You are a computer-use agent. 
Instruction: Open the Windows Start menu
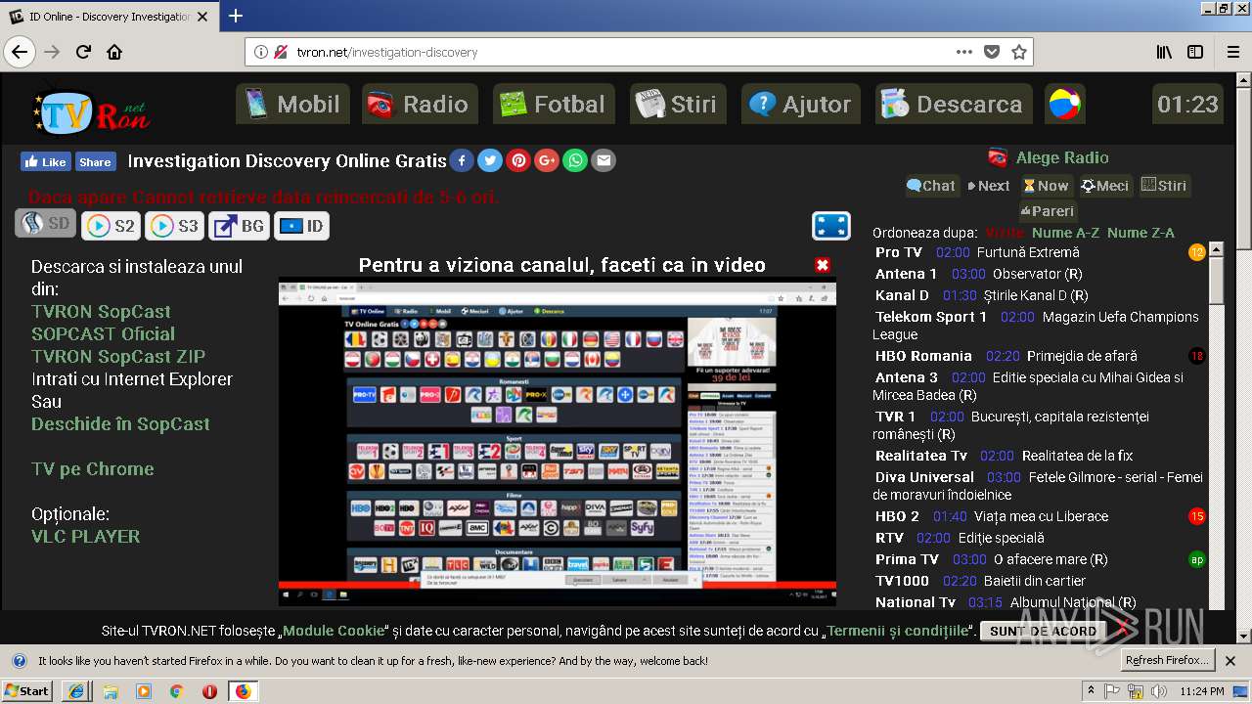point(27,690)
